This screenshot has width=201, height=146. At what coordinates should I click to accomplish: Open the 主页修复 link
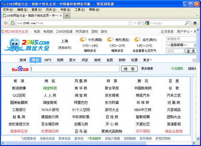(167, 31)
